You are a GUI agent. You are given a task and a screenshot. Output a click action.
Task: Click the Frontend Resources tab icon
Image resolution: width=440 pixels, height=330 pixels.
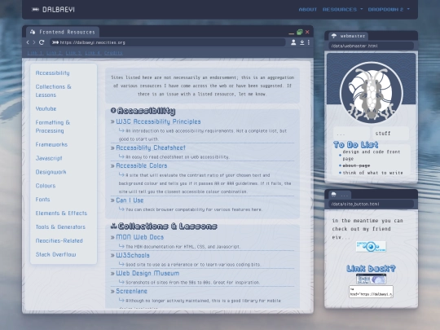(x=33, y=32)
